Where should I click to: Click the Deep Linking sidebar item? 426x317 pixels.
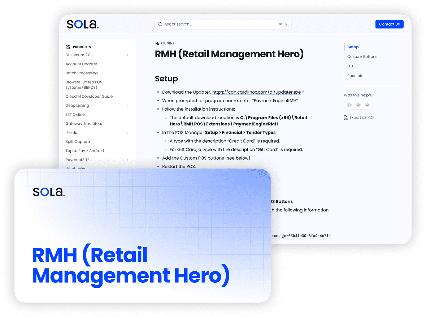tap(77, 106)
